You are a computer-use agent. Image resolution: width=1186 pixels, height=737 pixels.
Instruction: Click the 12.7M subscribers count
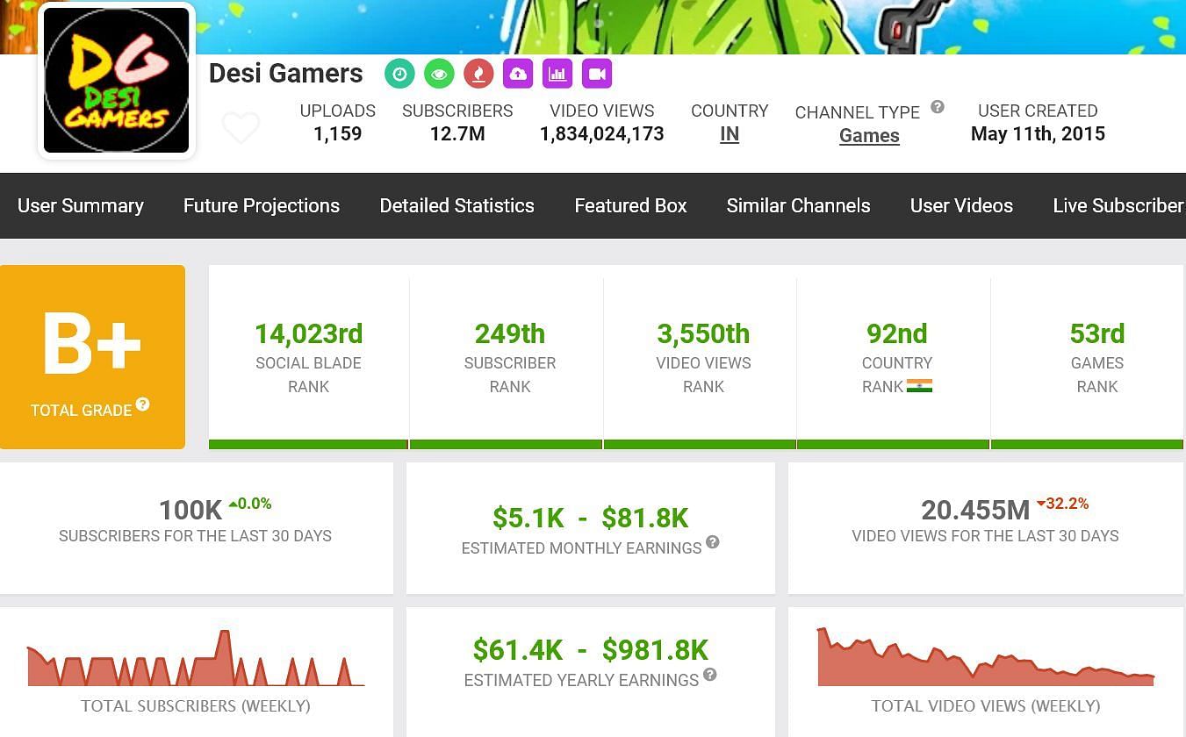coord(457,134)
